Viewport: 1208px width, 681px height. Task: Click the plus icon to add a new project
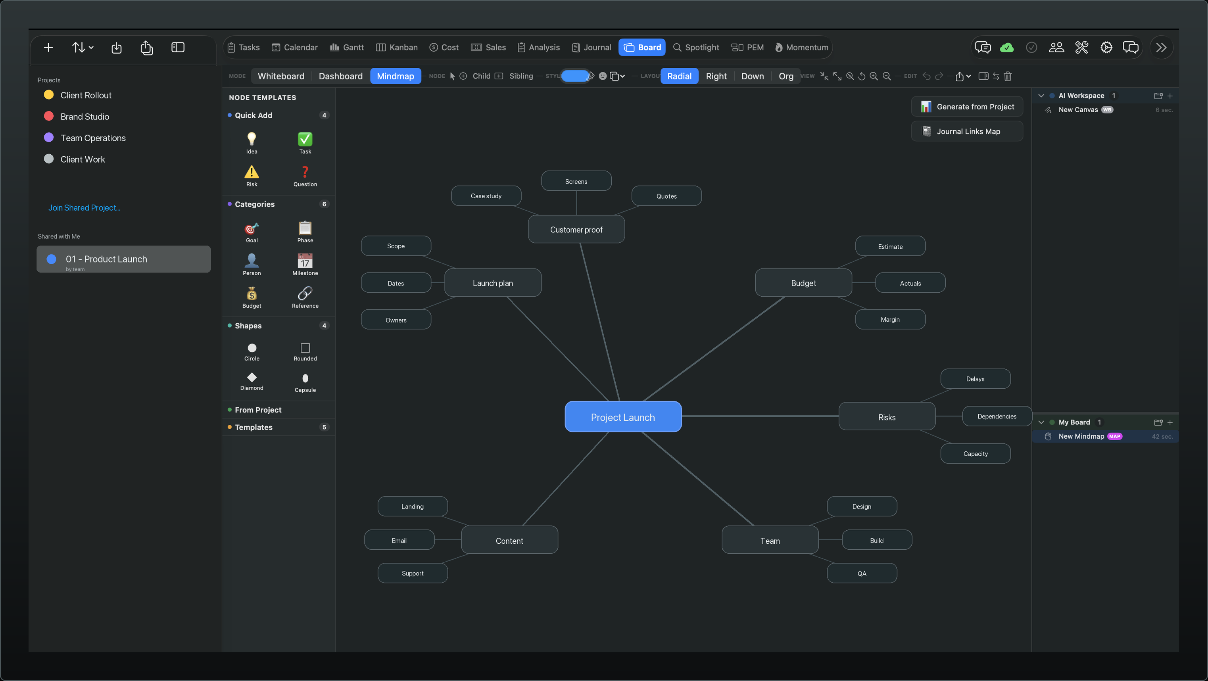pos(48,47)
